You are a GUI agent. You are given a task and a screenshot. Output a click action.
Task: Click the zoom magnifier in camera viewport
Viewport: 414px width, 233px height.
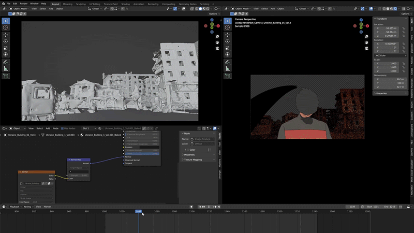click(366, 36)
